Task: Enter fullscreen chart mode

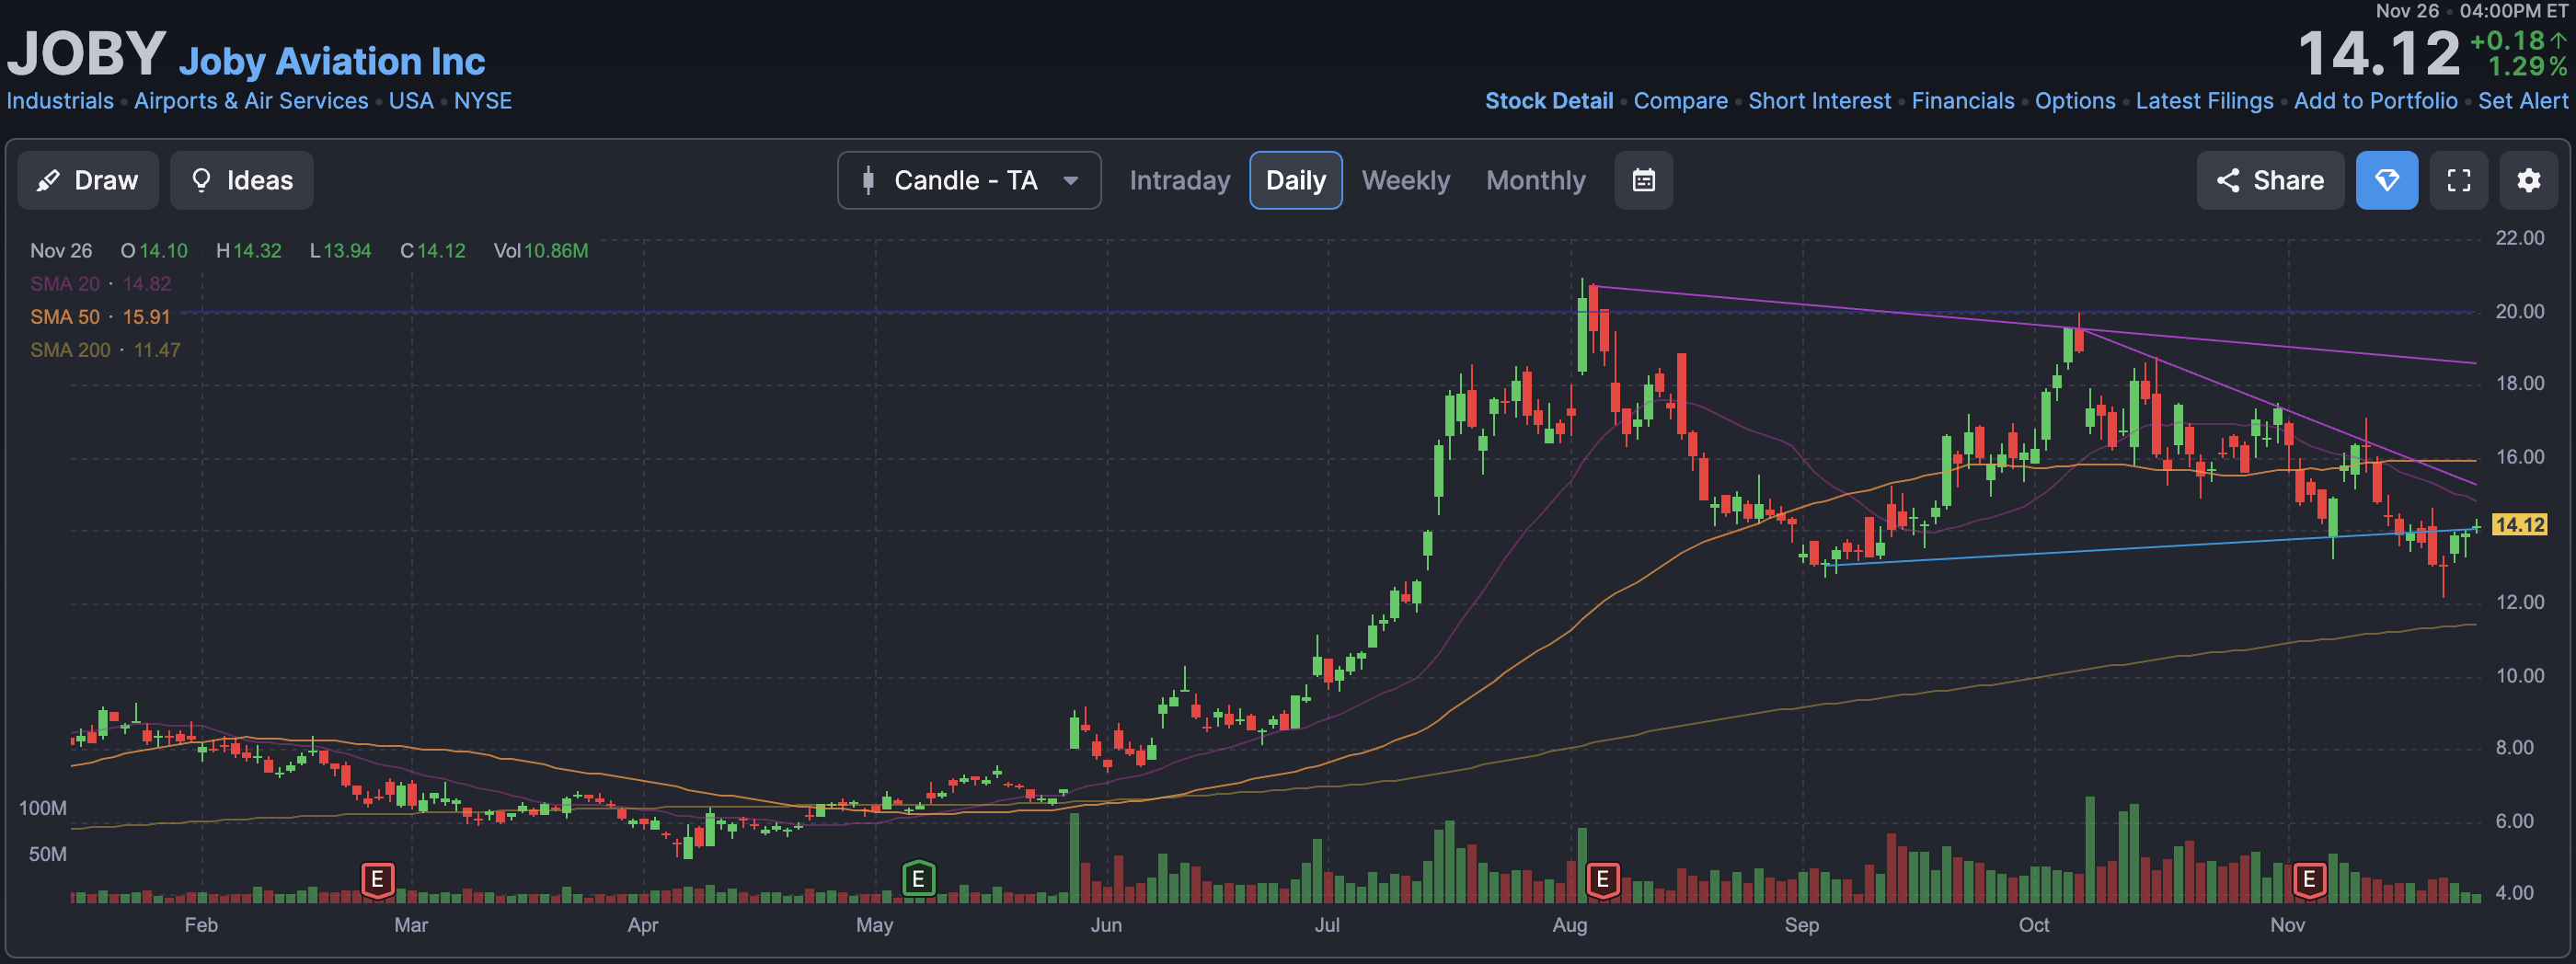Action: click(2458, 180)
